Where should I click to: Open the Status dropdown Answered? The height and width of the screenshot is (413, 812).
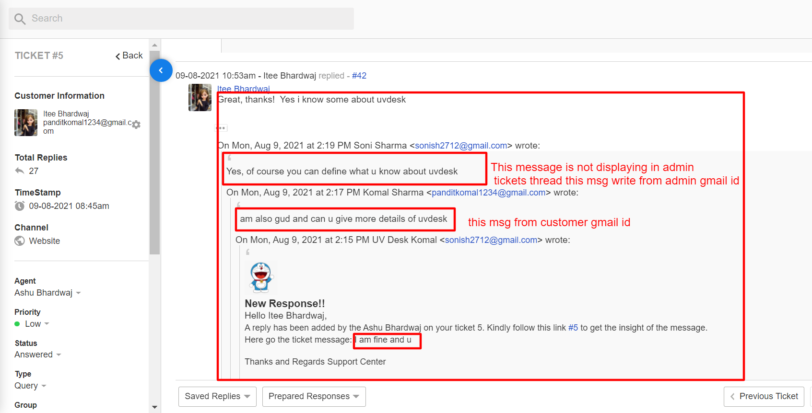click(x=38, y=355)
